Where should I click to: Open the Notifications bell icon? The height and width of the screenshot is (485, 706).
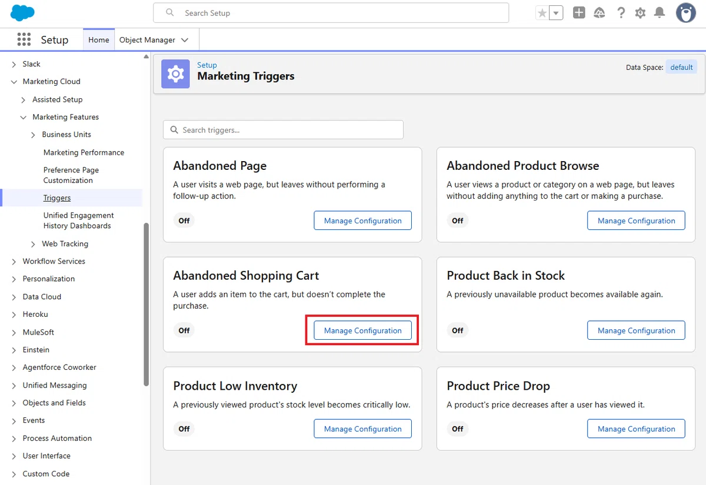[x=660, y=12]
